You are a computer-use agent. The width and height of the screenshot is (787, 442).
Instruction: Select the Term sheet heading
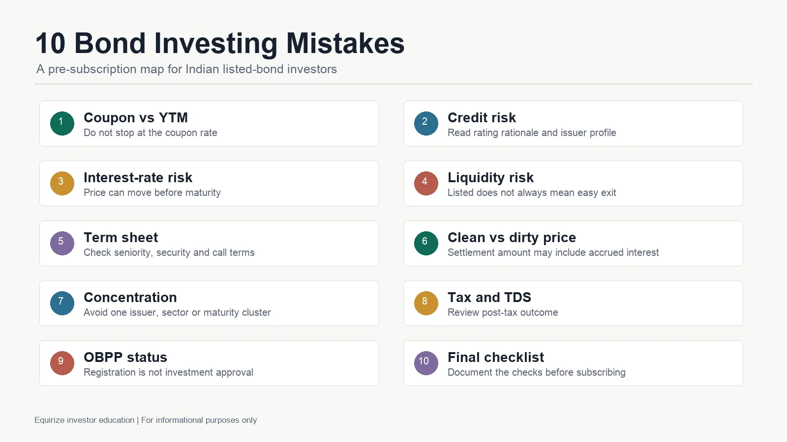pos(121,238)
